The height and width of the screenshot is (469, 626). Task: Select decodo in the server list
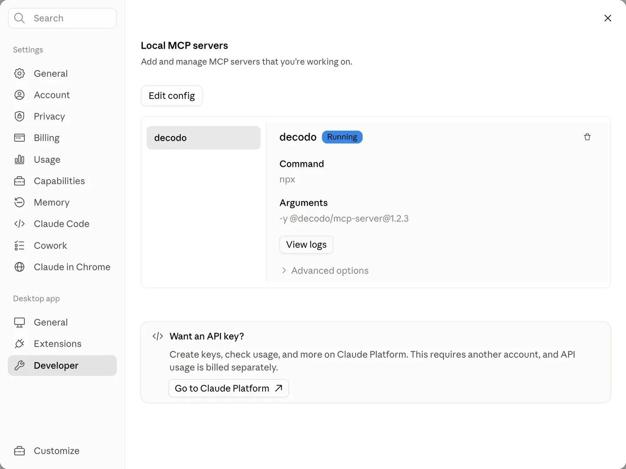pyautogui.click(x=203, y=138)
